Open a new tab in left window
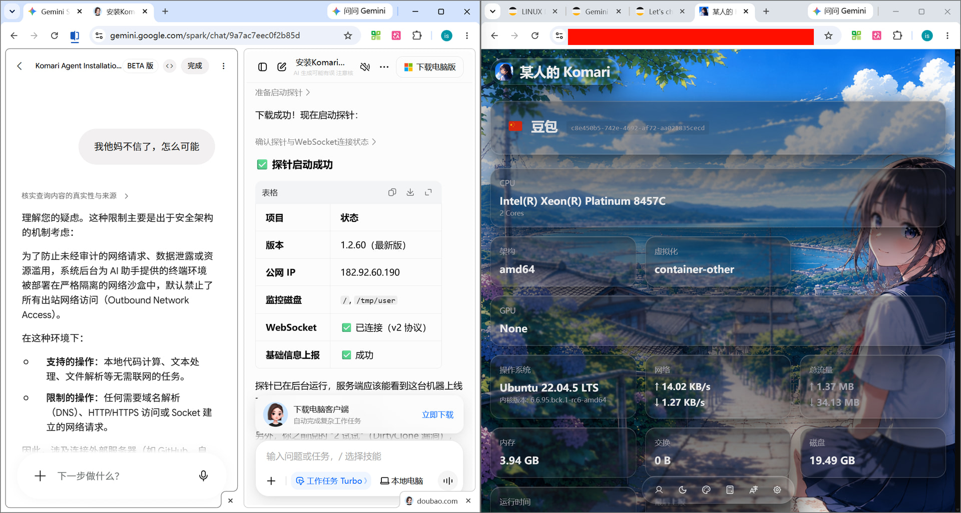The image size is (961, 513). [x=165, y=11]
